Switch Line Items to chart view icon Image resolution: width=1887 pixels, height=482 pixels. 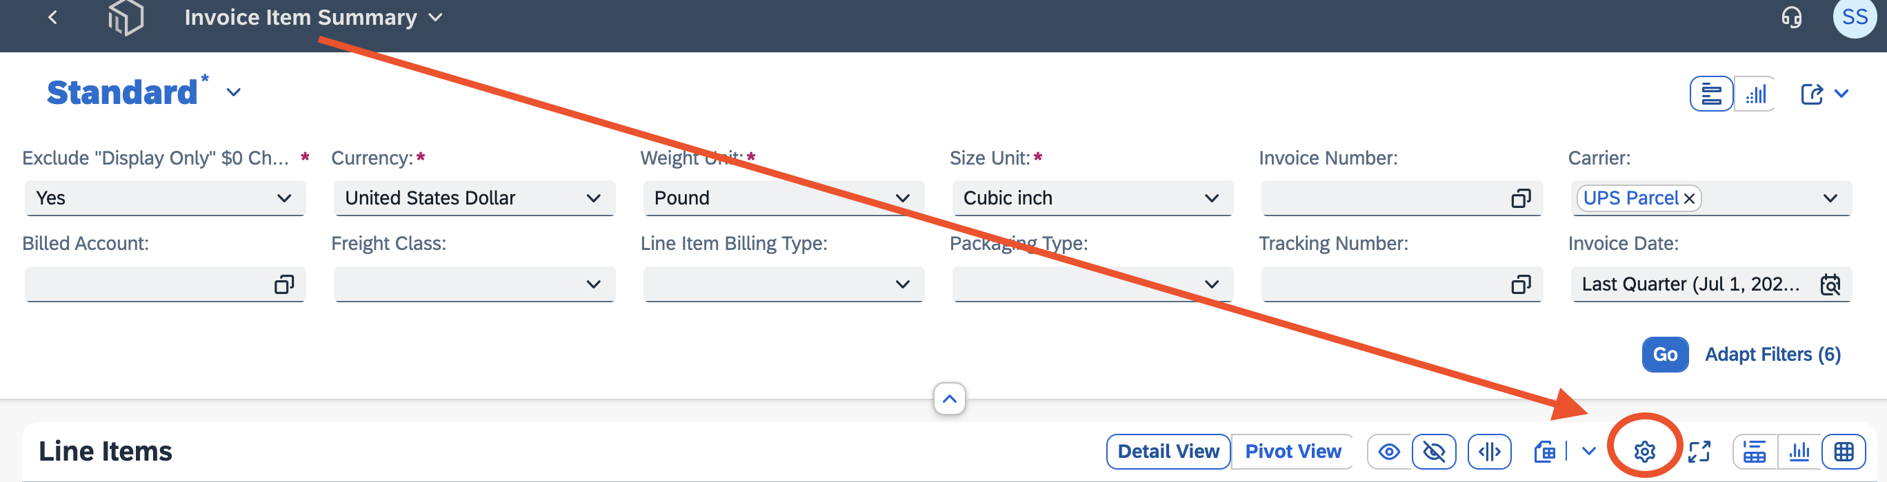(1799, 451)
